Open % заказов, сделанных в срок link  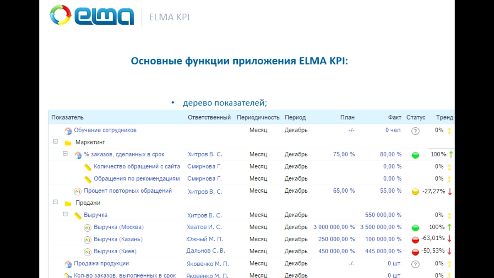(x=124, y=154)
